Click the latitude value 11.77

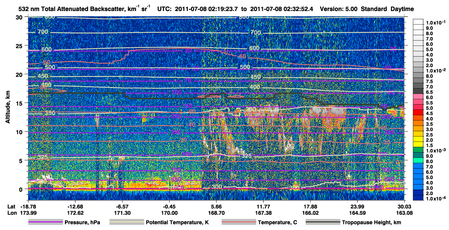[x=263, y=207]
